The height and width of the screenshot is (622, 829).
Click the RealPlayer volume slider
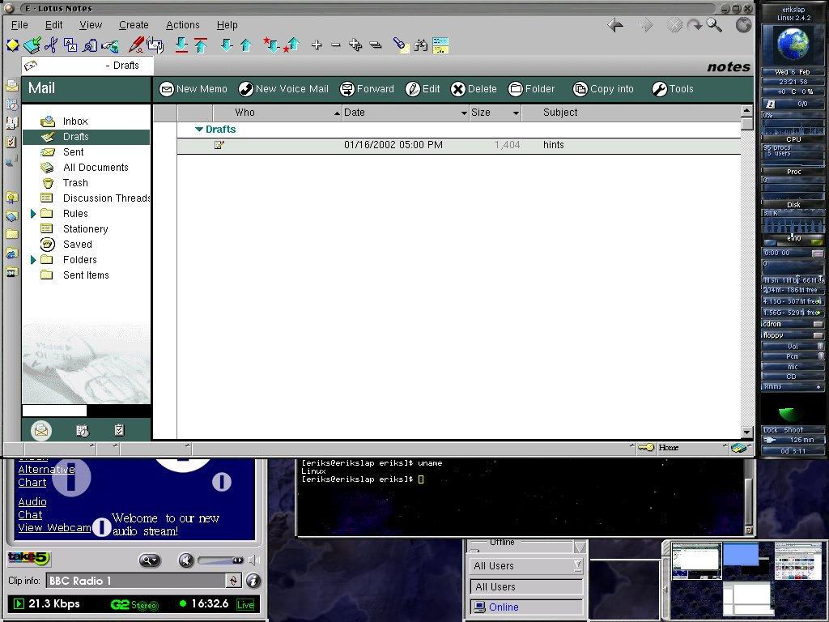pos(220,560)
